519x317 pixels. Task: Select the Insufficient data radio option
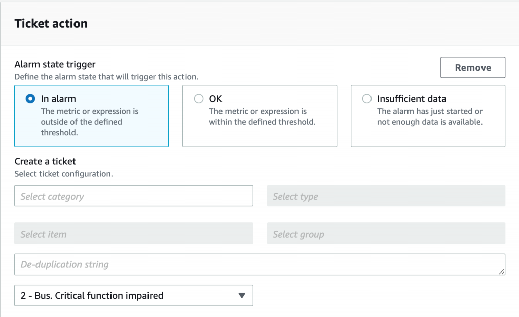[x=367, y=99]
